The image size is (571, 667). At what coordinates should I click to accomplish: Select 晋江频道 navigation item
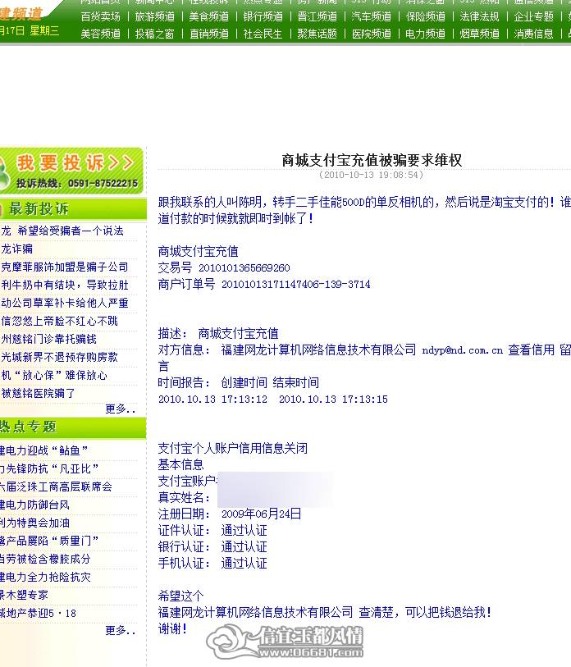coord(317,16)
